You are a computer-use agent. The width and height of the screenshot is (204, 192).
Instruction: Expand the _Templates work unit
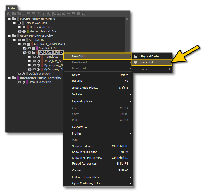tap(29, 57)
